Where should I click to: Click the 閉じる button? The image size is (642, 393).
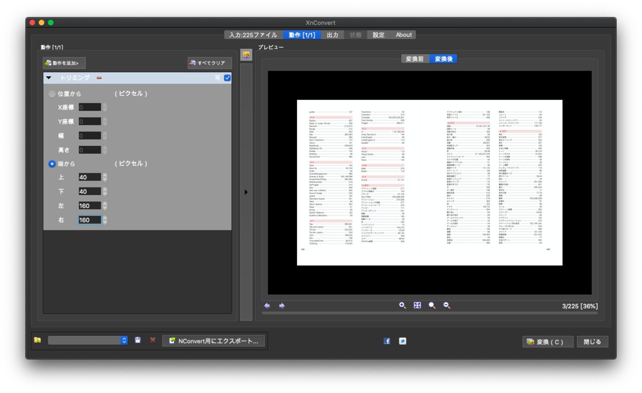tap(592, 342)
